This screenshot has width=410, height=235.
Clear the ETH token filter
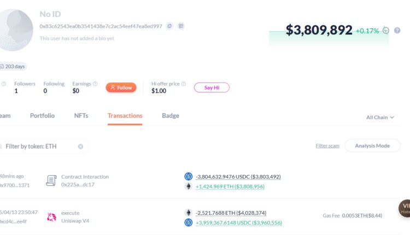(x=80, y=146)
